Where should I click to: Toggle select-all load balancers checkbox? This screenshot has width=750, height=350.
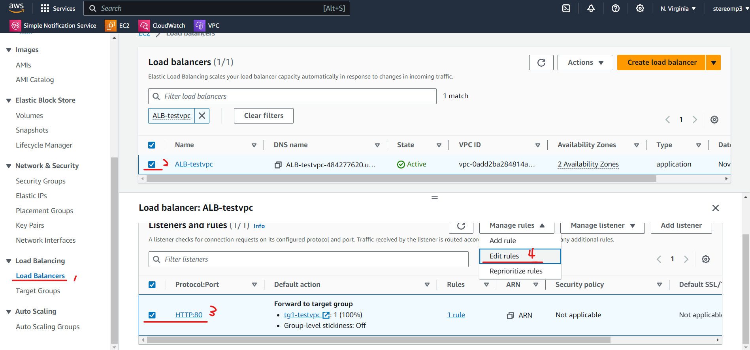[152, 145]
